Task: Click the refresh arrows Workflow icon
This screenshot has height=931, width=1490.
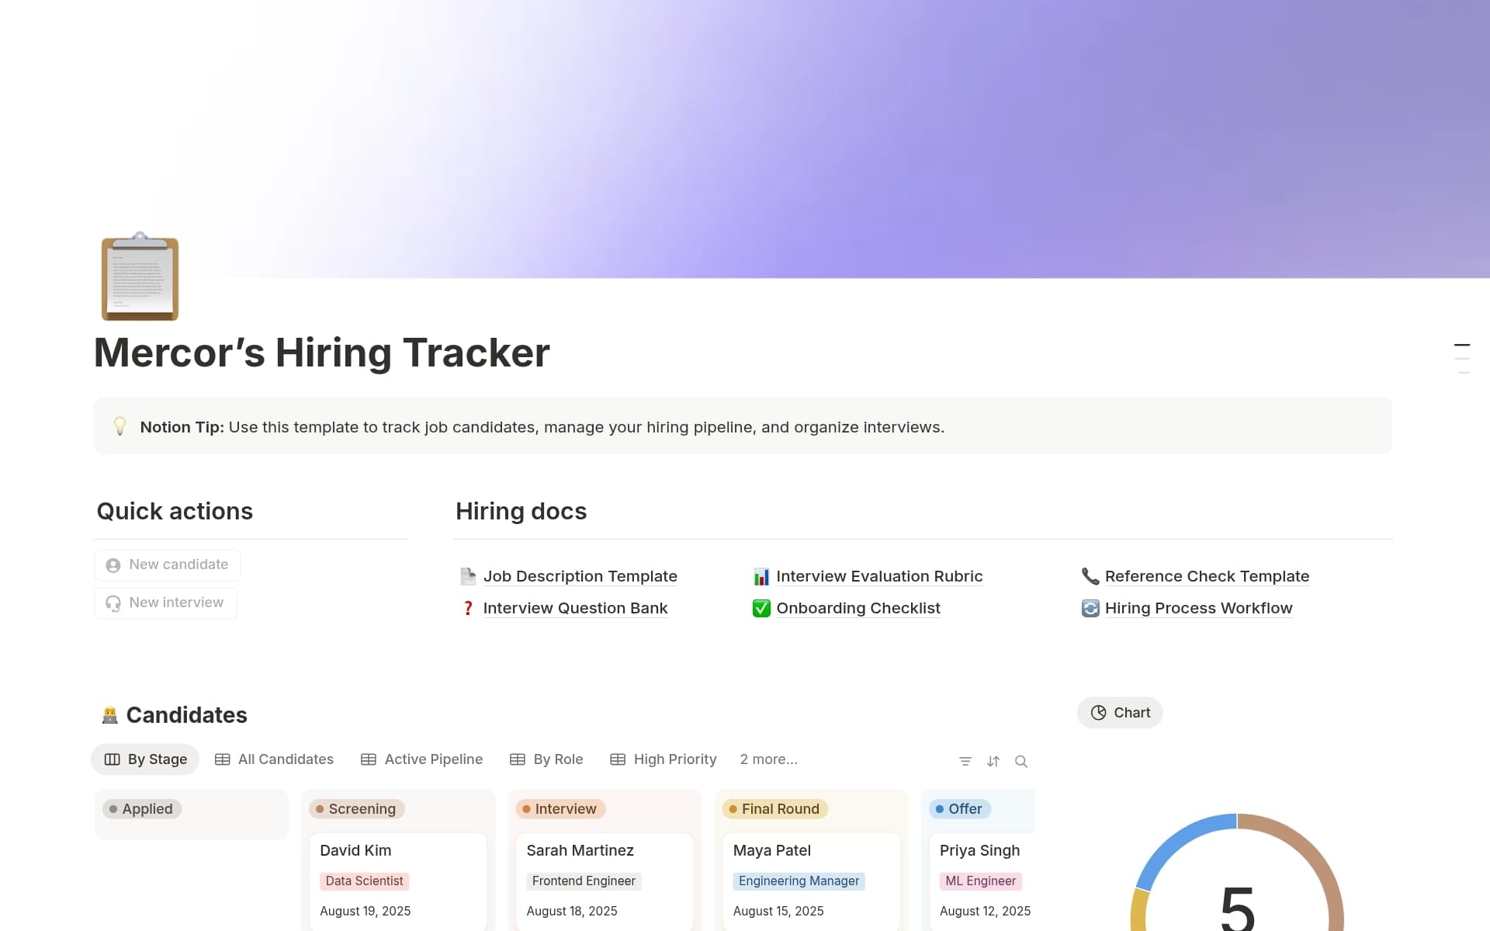Action: pos(1090,608)
